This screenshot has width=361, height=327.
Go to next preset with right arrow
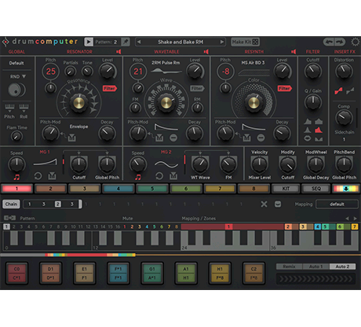[x=222, y=42]
